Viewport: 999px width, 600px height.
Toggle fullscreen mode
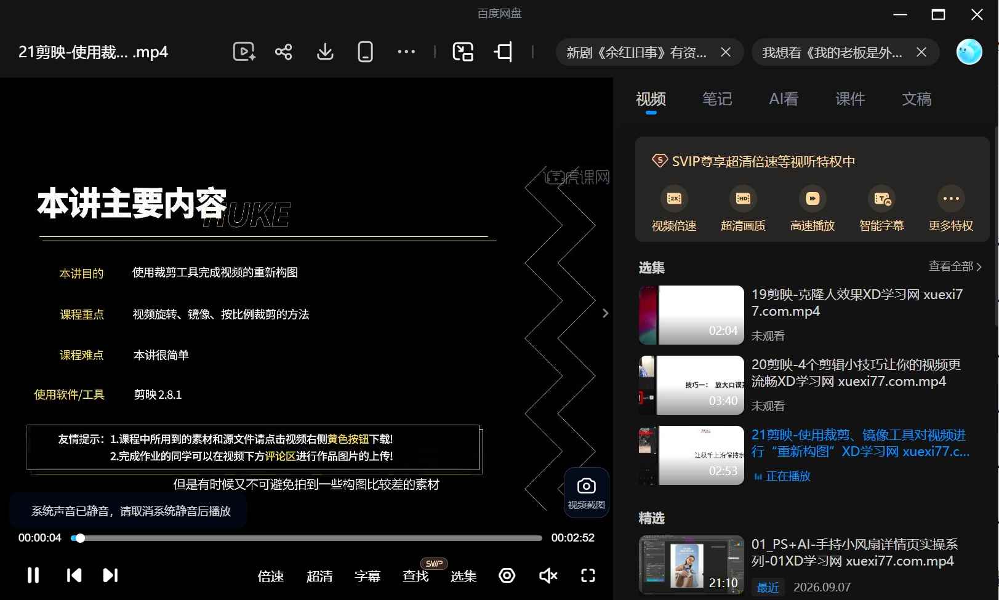coord(588,575)
